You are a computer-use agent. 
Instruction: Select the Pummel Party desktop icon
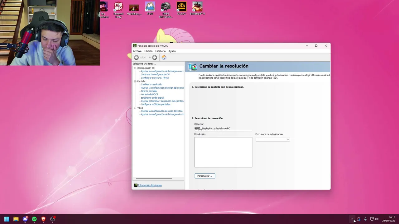(118, 10)
